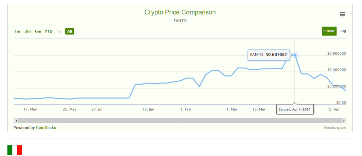Select the 1m time range
362x156 pixels.
pyautogui.click(x=17, y=31)
